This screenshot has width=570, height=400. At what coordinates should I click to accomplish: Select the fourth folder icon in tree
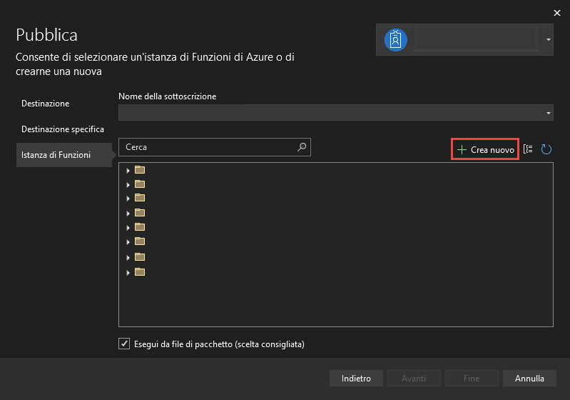point(140,212)
